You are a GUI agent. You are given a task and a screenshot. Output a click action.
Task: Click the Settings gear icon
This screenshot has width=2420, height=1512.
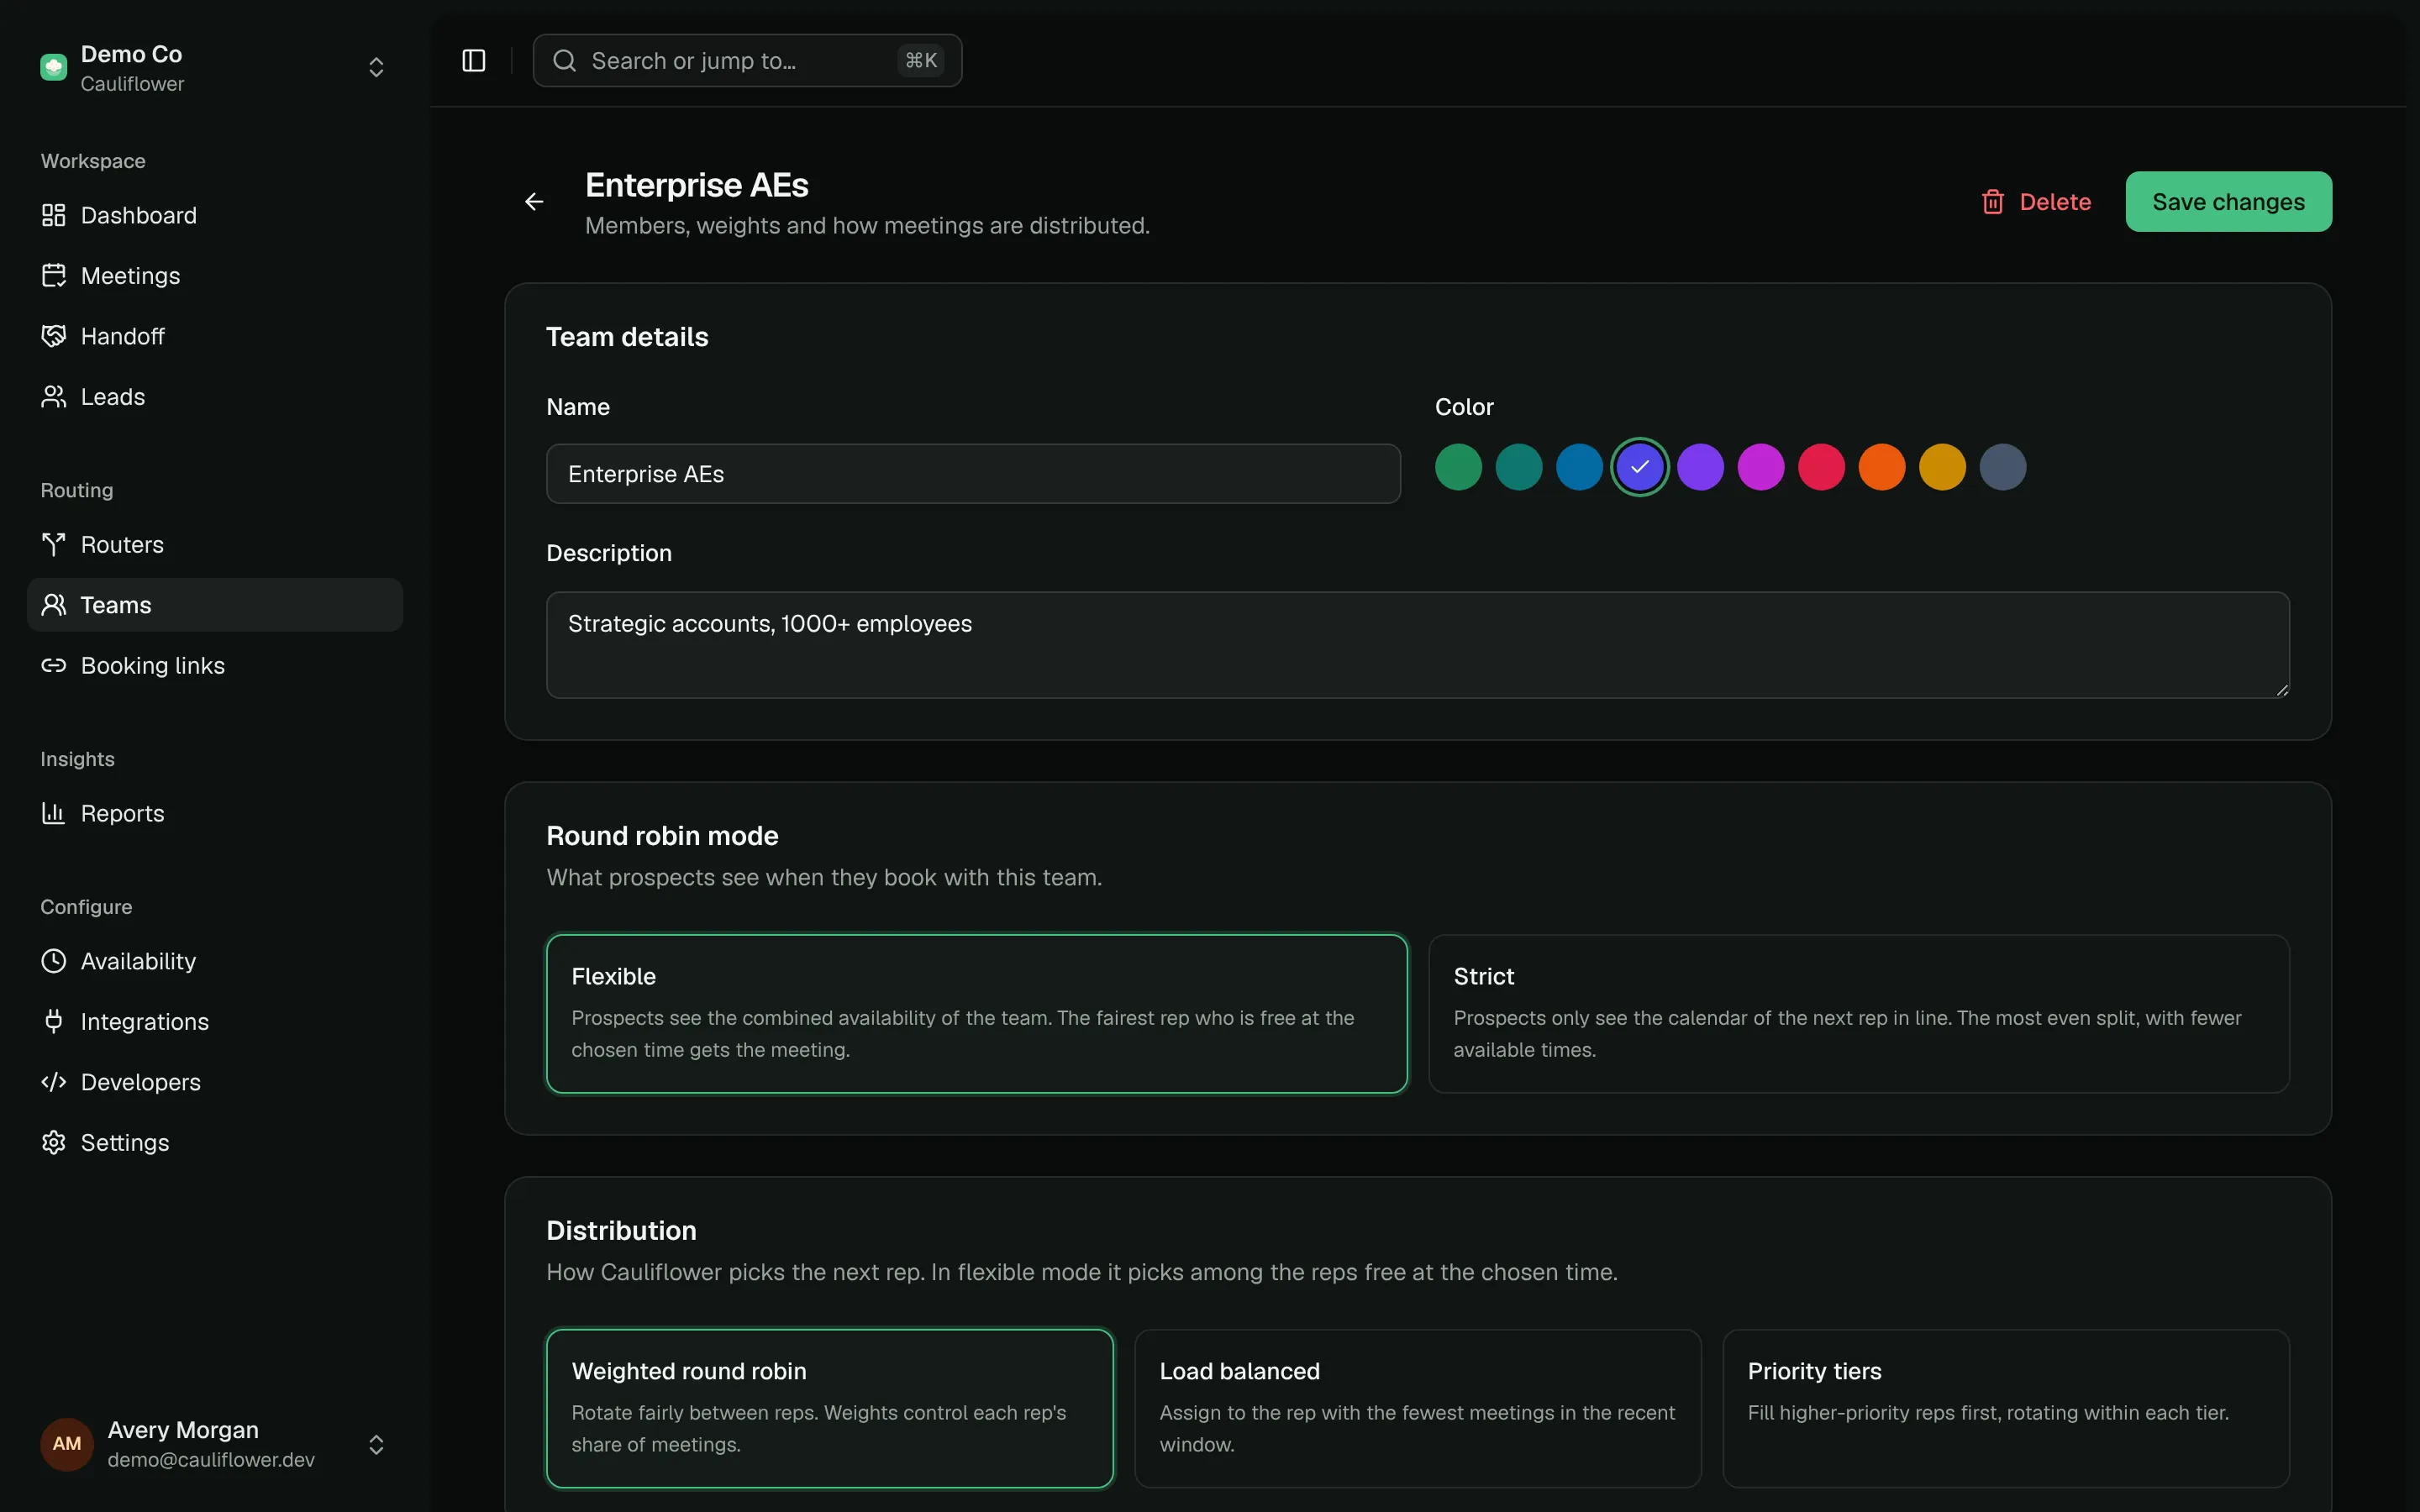(x=53, y=1143)
